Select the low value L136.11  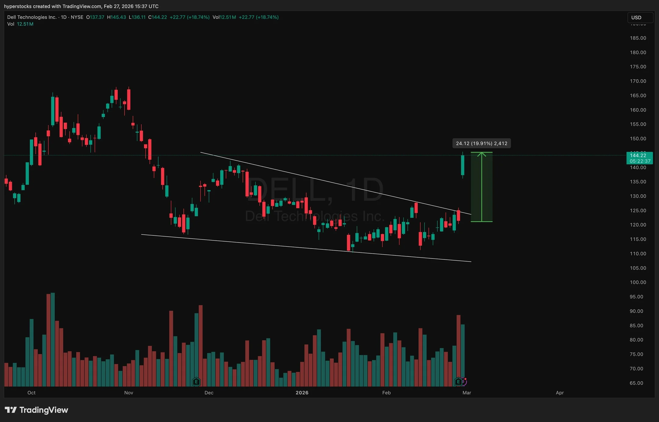pyautogui.click(x=137, y=17)
